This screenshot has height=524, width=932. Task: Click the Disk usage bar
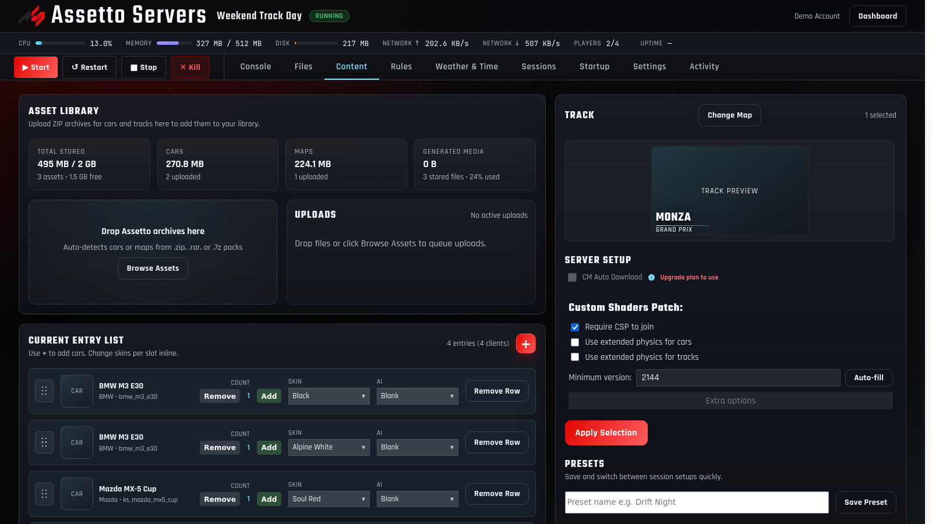(316, 43)
